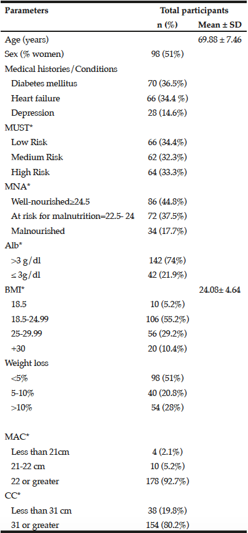The height and width of the screenshot is (533, 248).
Task: Click the Alb* section heading
Action: (14, 246)
